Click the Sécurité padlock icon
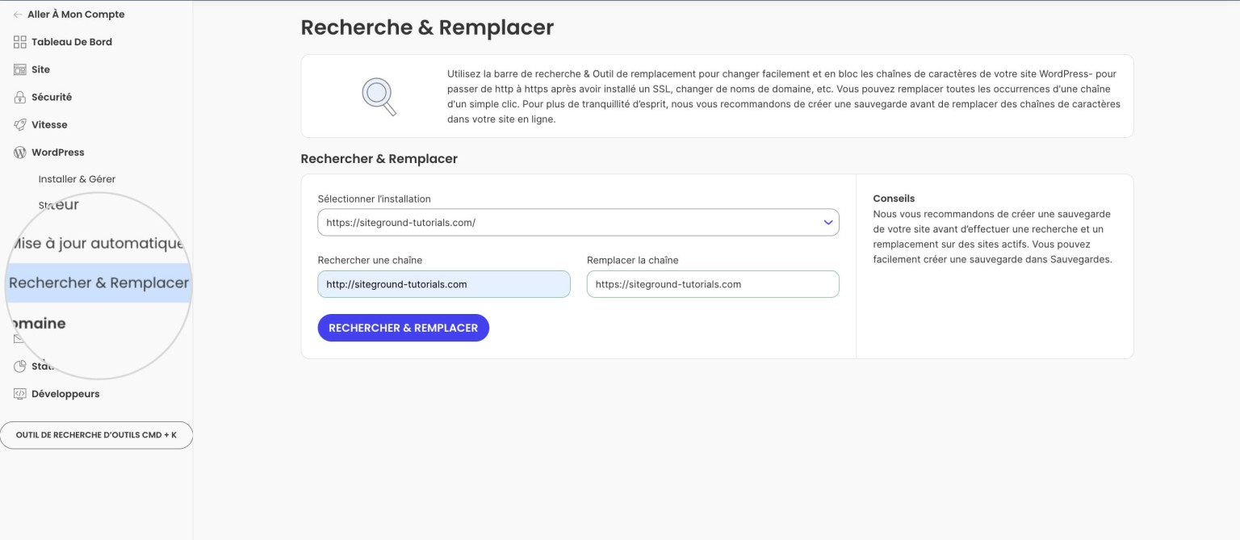 point(20,97)
